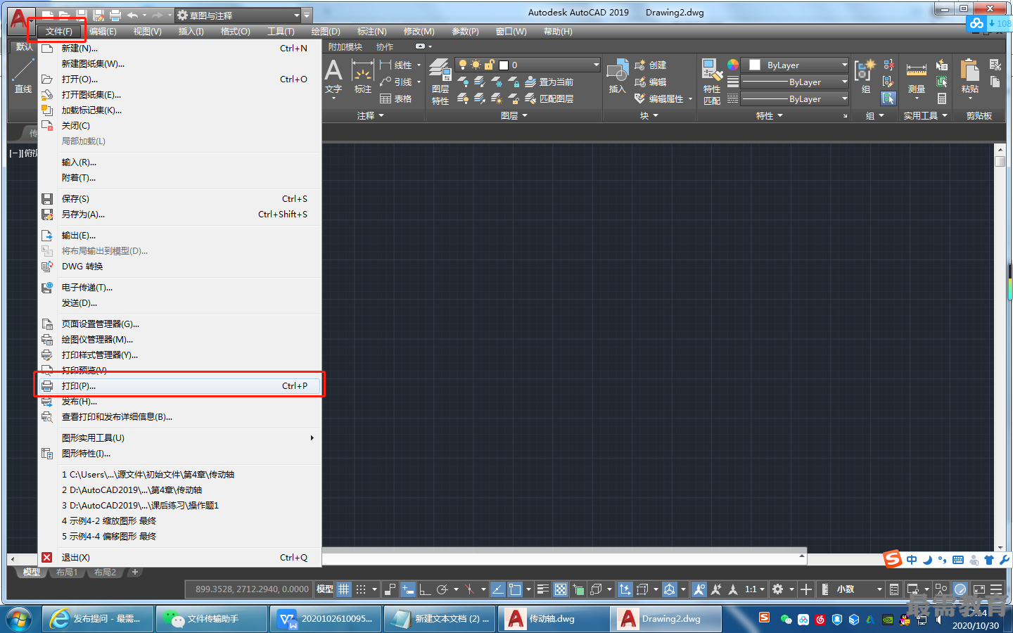
Task: Toggle dynamic input in status bar
Action: click(x=407, y=589)
